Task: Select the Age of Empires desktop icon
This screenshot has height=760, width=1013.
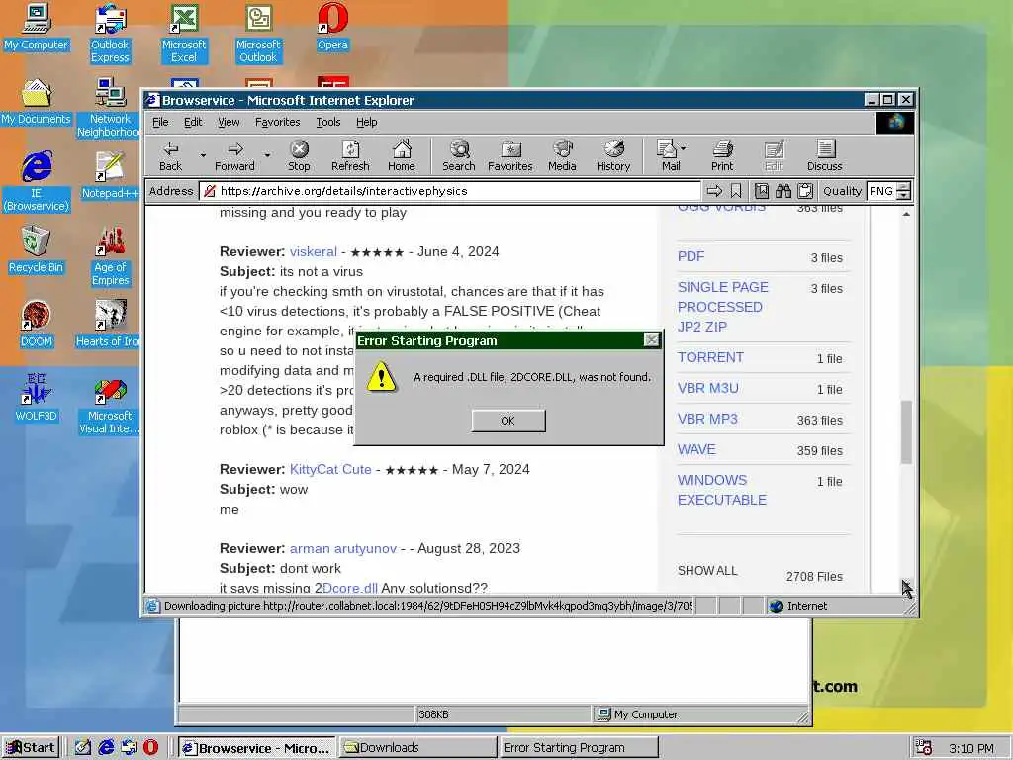Action: 110,256
